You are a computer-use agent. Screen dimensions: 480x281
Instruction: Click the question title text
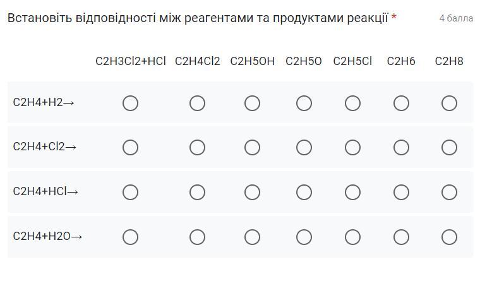(x=198, y=18)
